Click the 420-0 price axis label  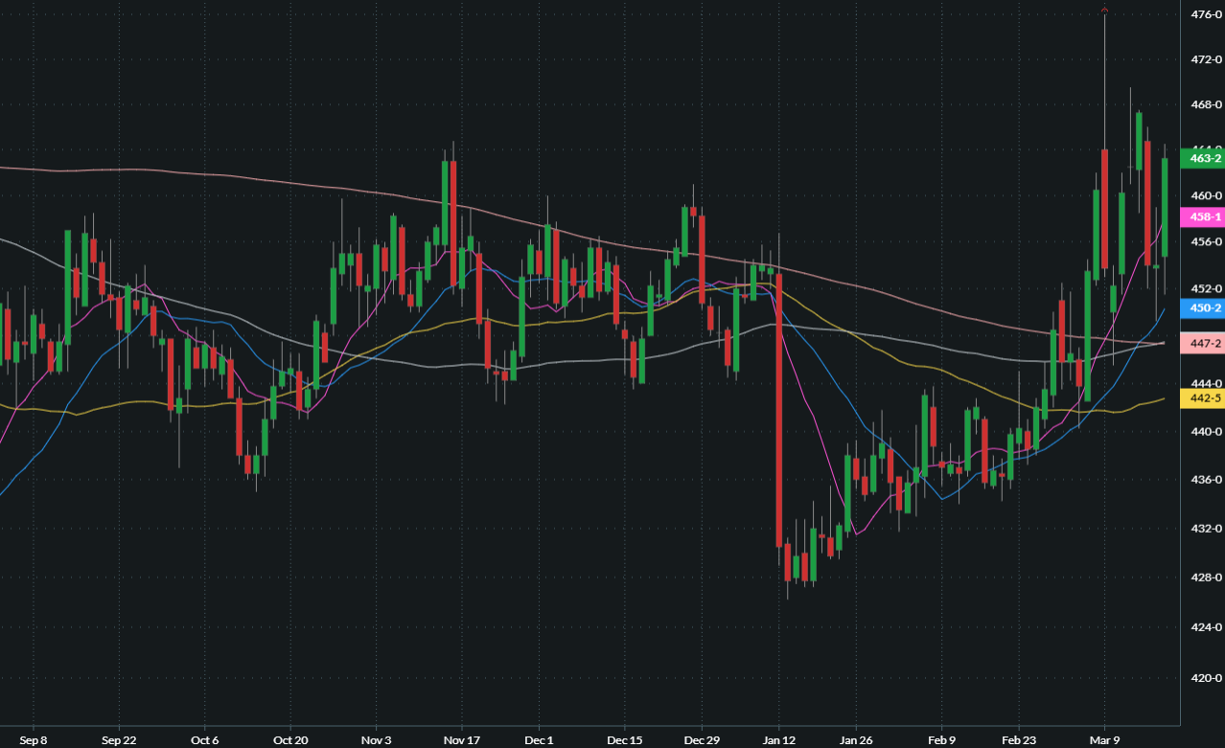pos(1204,678)
